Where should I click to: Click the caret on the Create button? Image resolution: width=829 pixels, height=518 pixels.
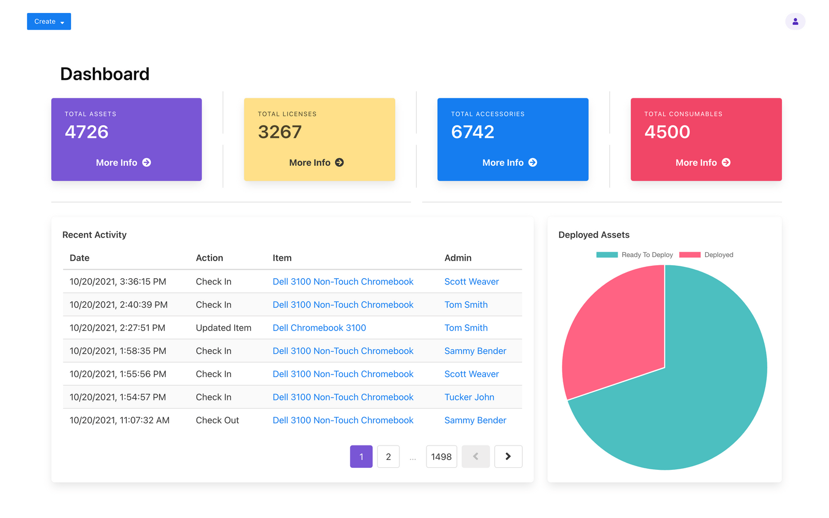pos(62,22)
